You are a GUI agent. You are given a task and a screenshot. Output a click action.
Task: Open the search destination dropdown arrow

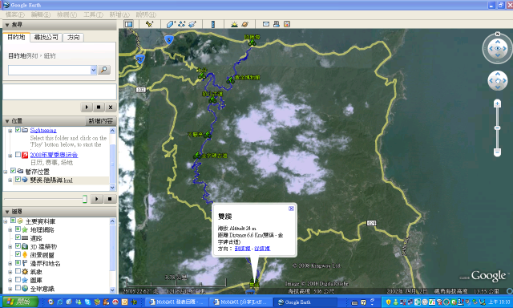[94, 70]
